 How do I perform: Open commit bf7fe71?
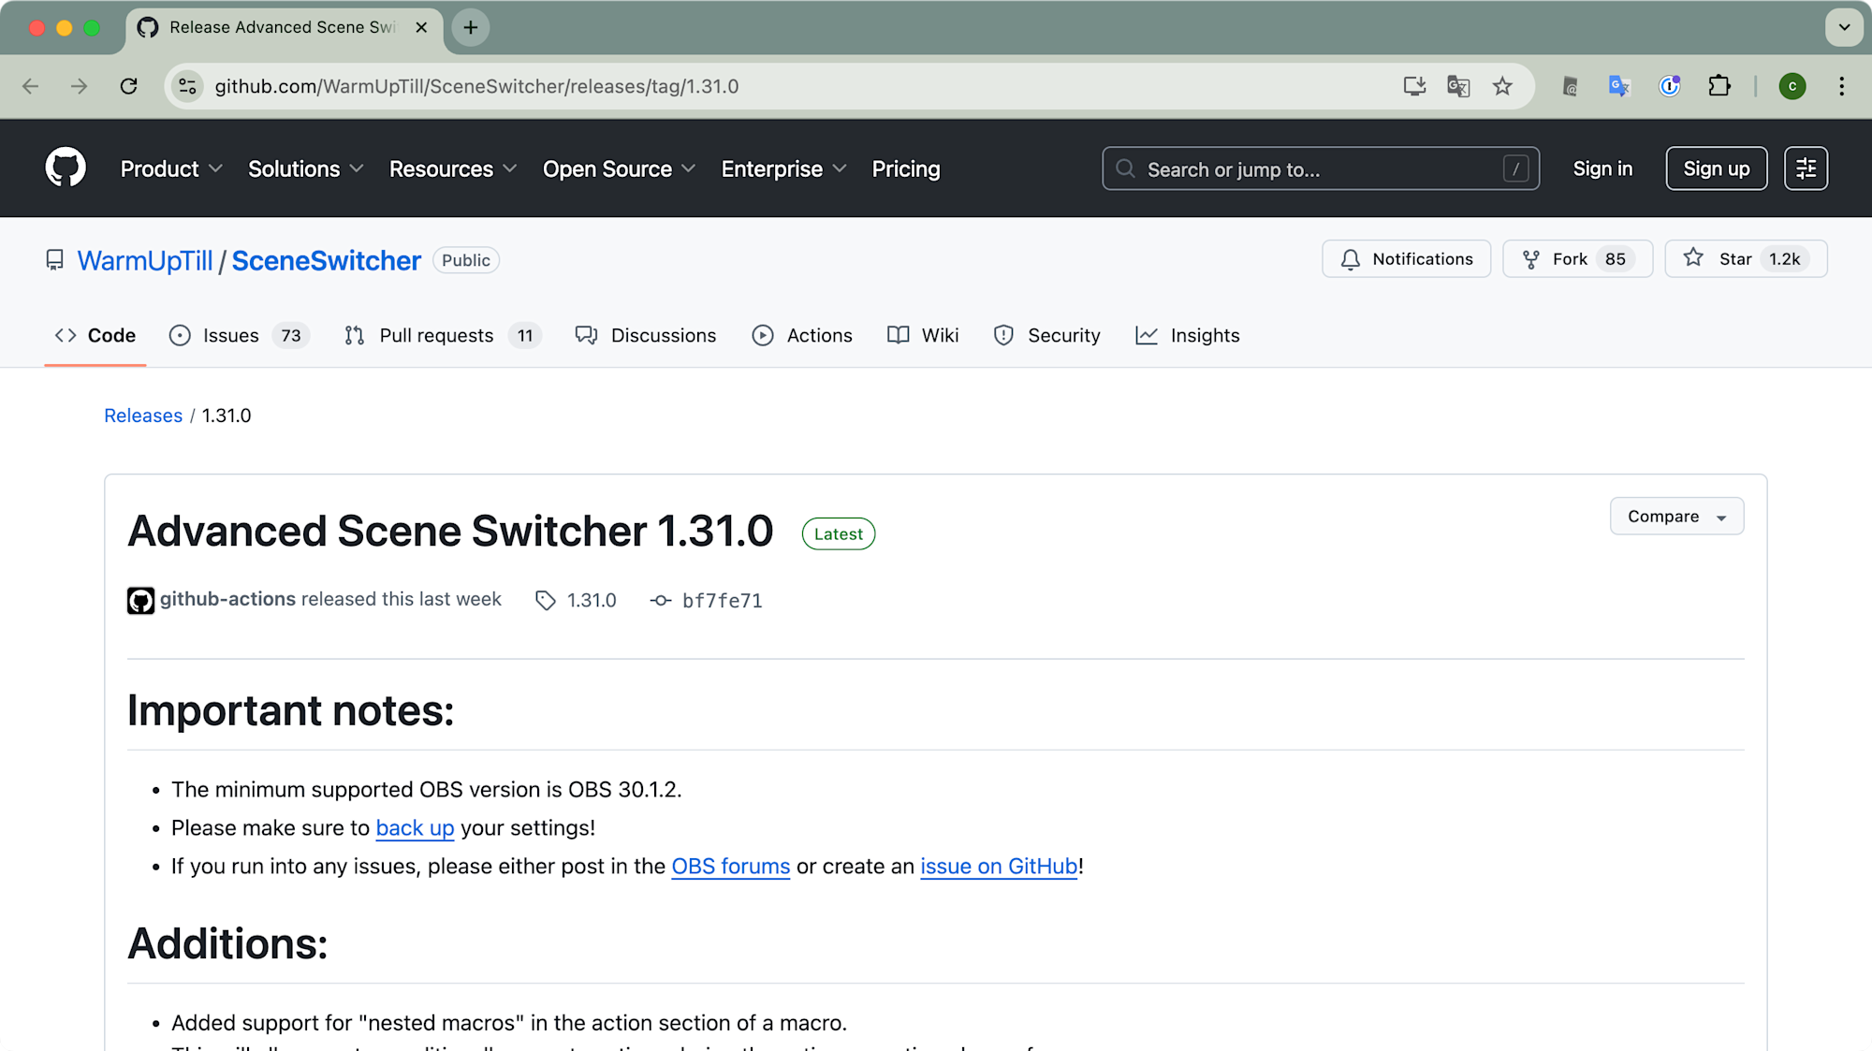click(723, 601)
